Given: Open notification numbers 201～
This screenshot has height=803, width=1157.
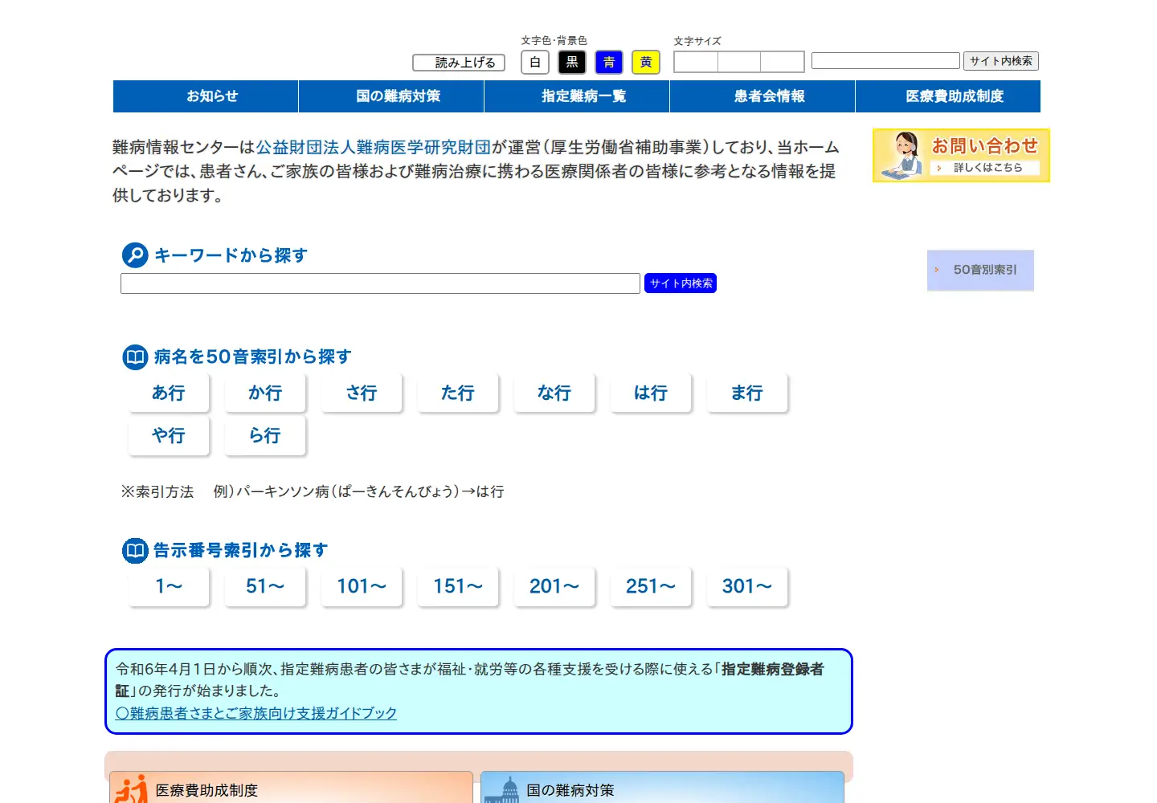Looking at the screenshot, I should point(554,586).
